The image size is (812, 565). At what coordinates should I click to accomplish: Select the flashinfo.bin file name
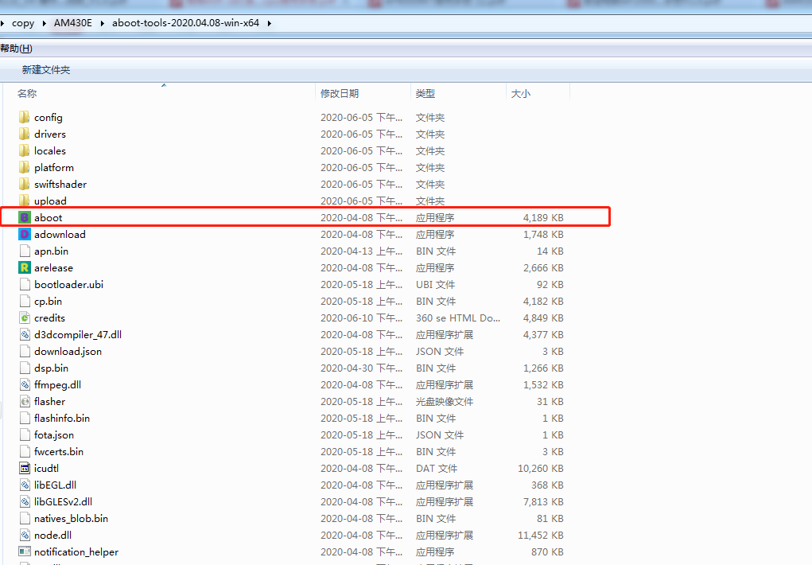click(x=62, y=419)
